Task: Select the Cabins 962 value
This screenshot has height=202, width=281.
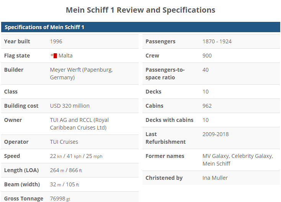Action: click(207, 106)
